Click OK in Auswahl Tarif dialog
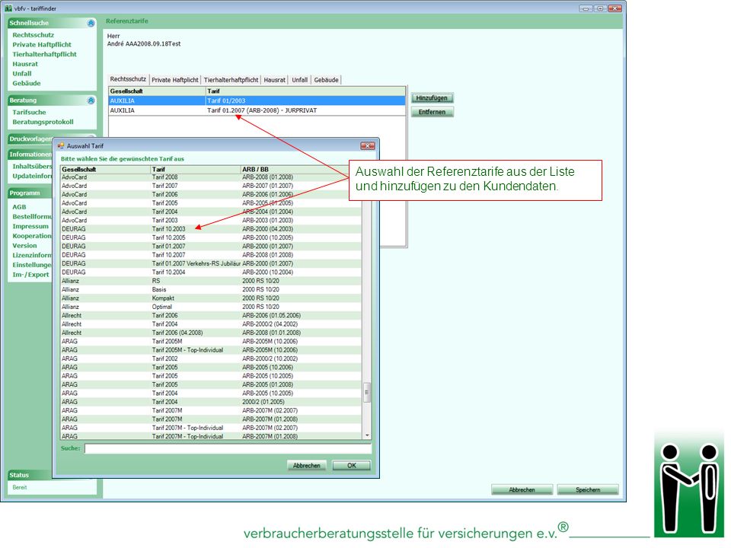Viewport: 731px width, 548px height. coord(352,466)
